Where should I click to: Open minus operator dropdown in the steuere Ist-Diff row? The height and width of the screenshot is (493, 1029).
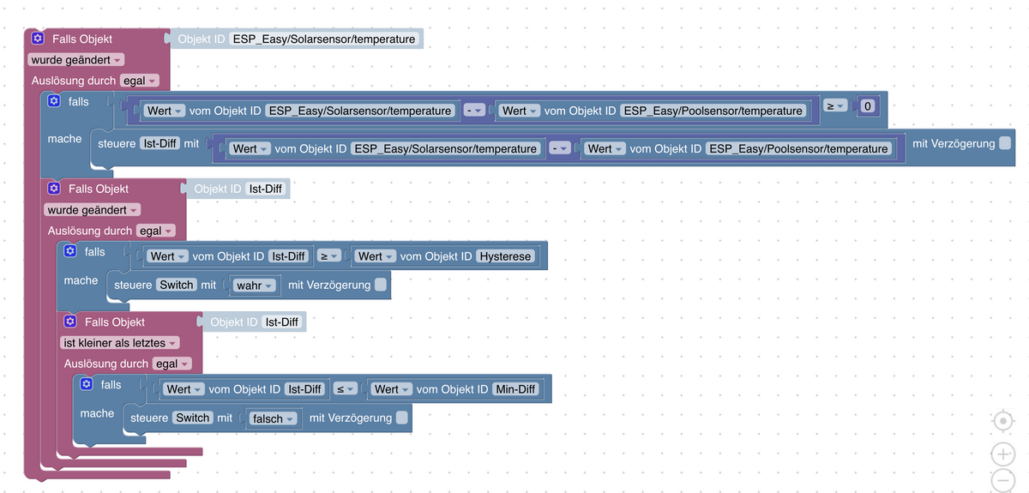(x=560, y=148)
